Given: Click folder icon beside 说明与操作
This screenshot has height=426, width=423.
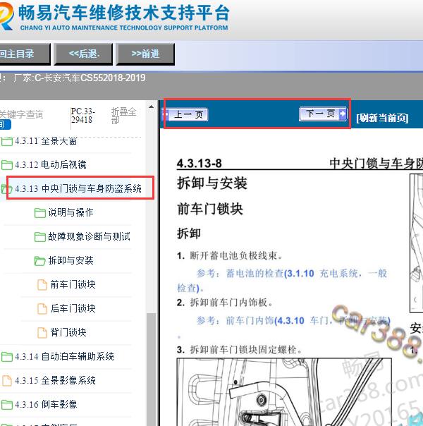Looking at the screenshot, I should 40,213.
